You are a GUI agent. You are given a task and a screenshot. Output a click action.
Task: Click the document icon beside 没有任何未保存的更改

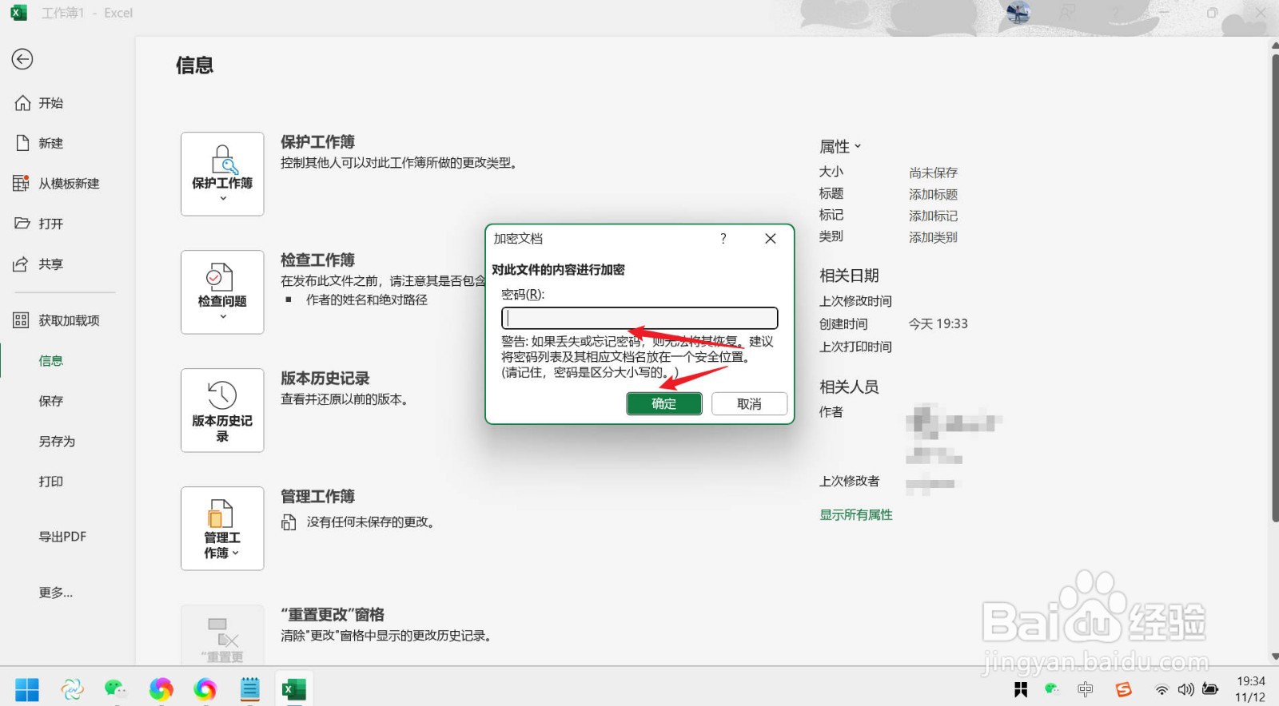pyautogui.click(x=289, y=522)
